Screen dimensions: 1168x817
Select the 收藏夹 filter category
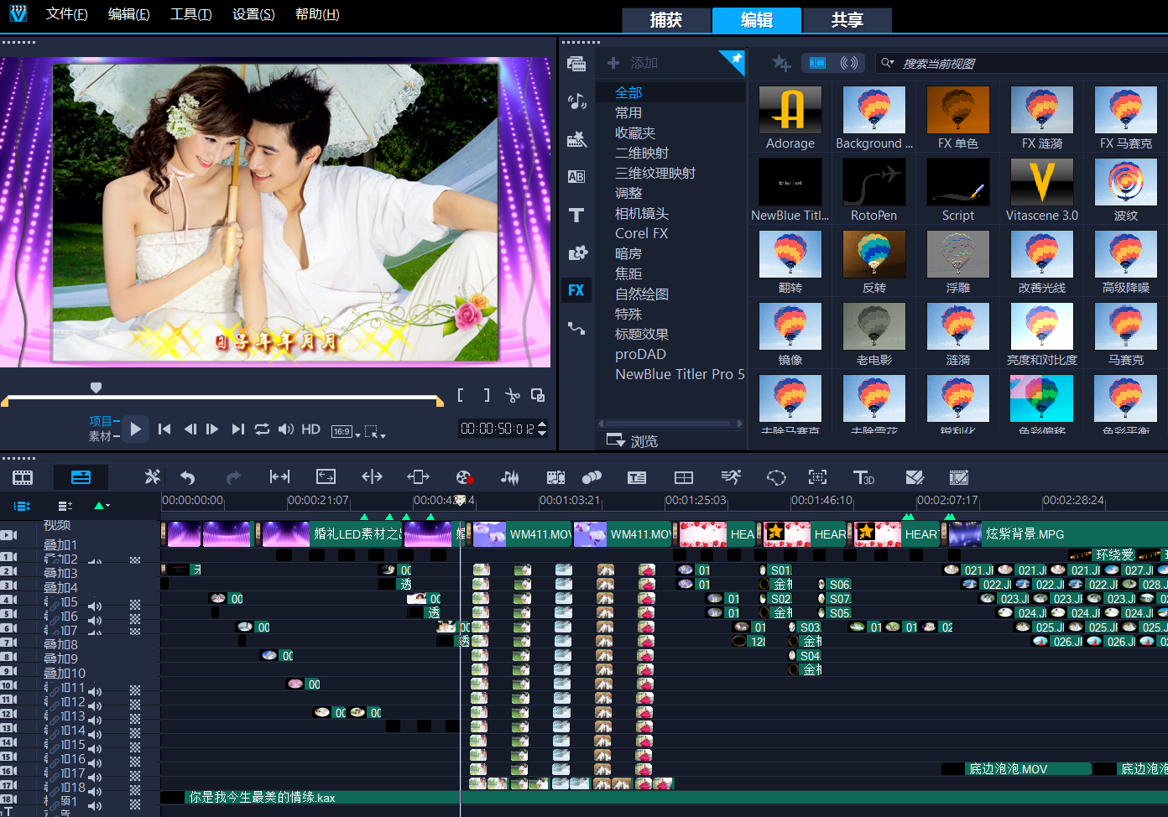(635, 133)
